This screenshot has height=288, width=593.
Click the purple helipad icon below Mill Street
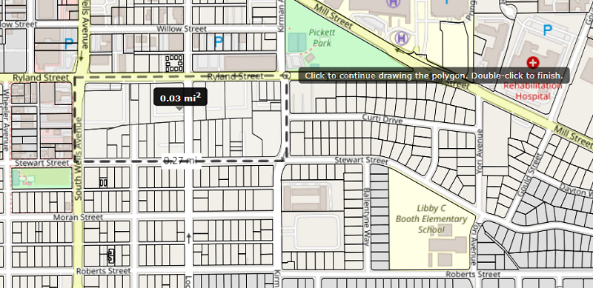(402, 38)
